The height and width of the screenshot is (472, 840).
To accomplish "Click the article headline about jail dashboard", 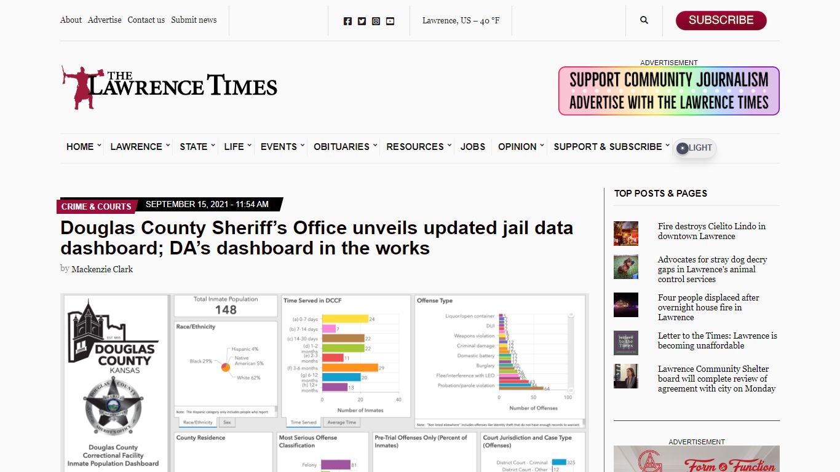I will pos(317,238).
